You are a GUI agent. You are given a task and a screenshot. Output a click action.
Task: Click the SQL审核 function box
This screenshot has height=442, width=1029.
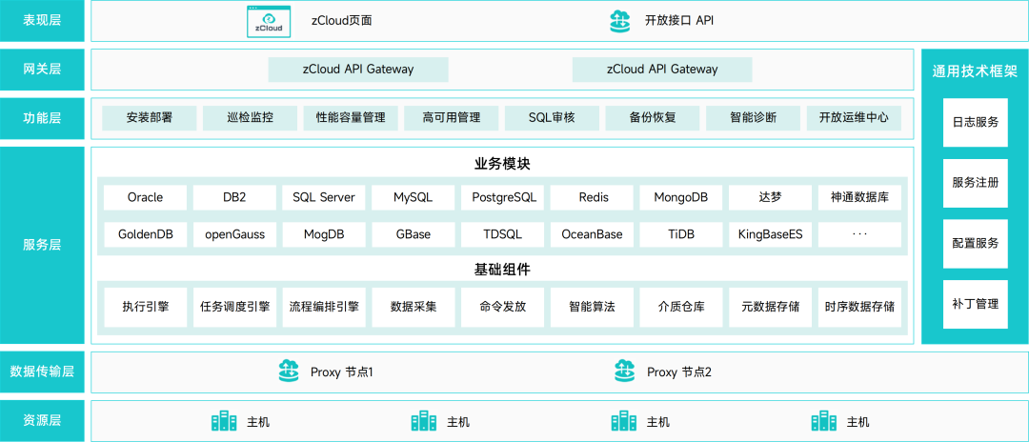(x=552, y=119)
